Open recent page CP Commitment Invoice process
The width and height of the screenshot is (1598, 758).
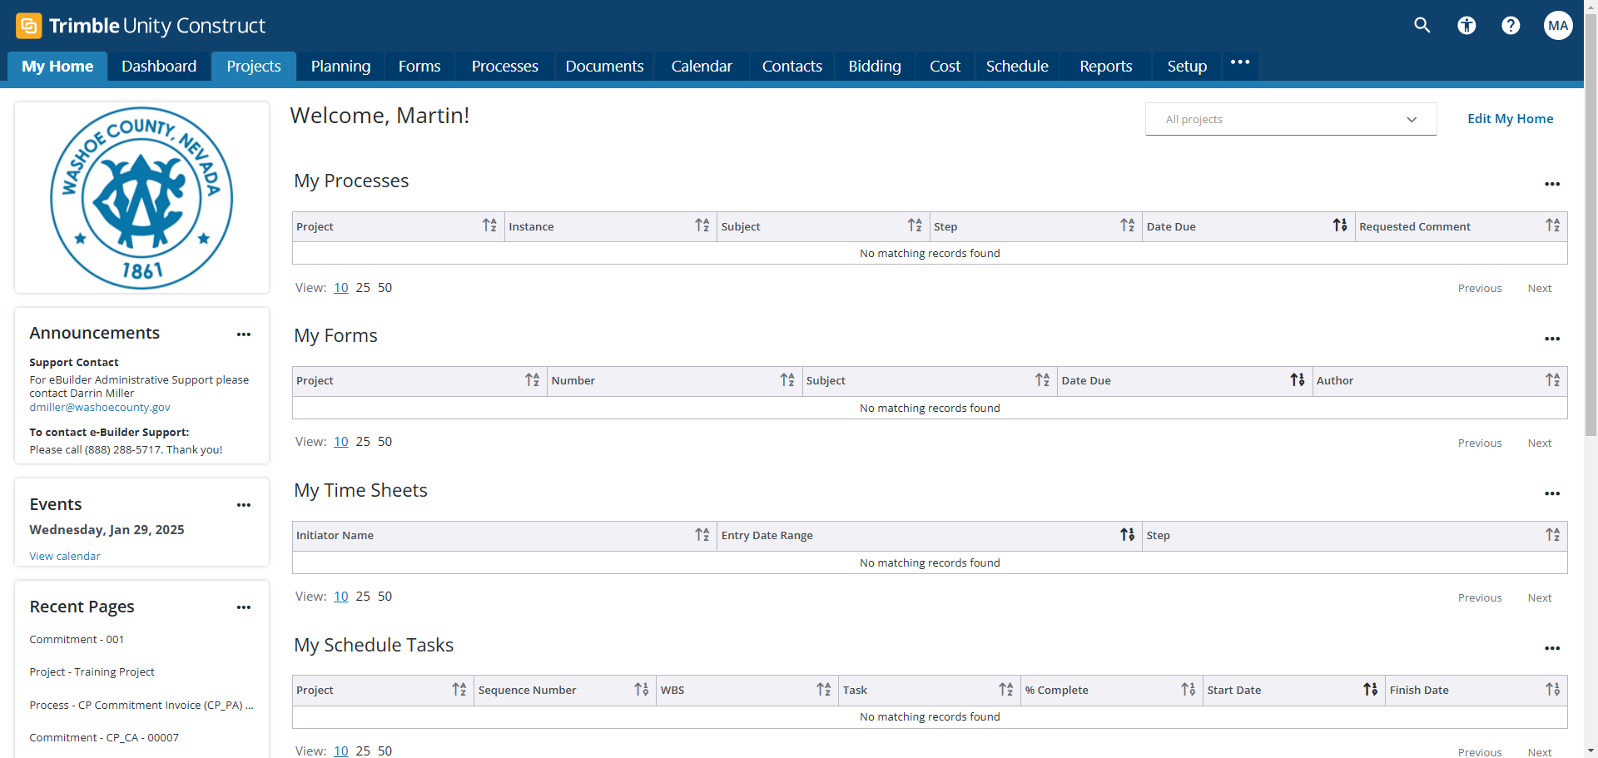click(141, 706)
